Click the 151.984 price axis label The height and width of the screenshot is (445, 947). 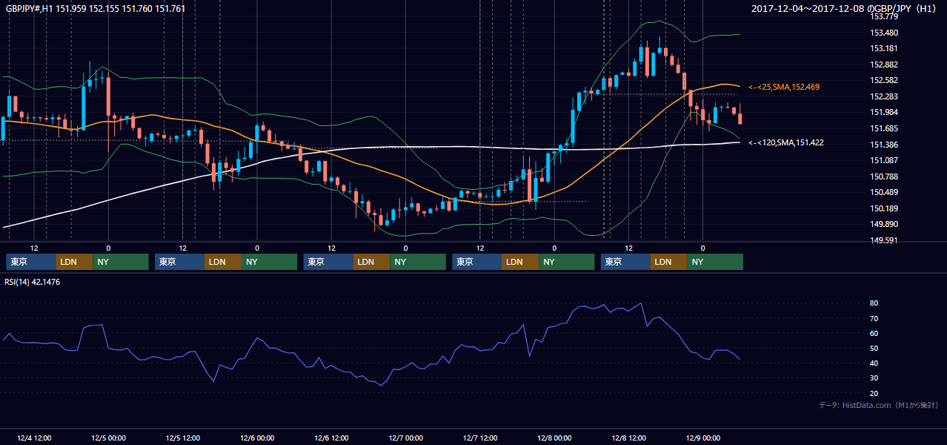[883, 113]
